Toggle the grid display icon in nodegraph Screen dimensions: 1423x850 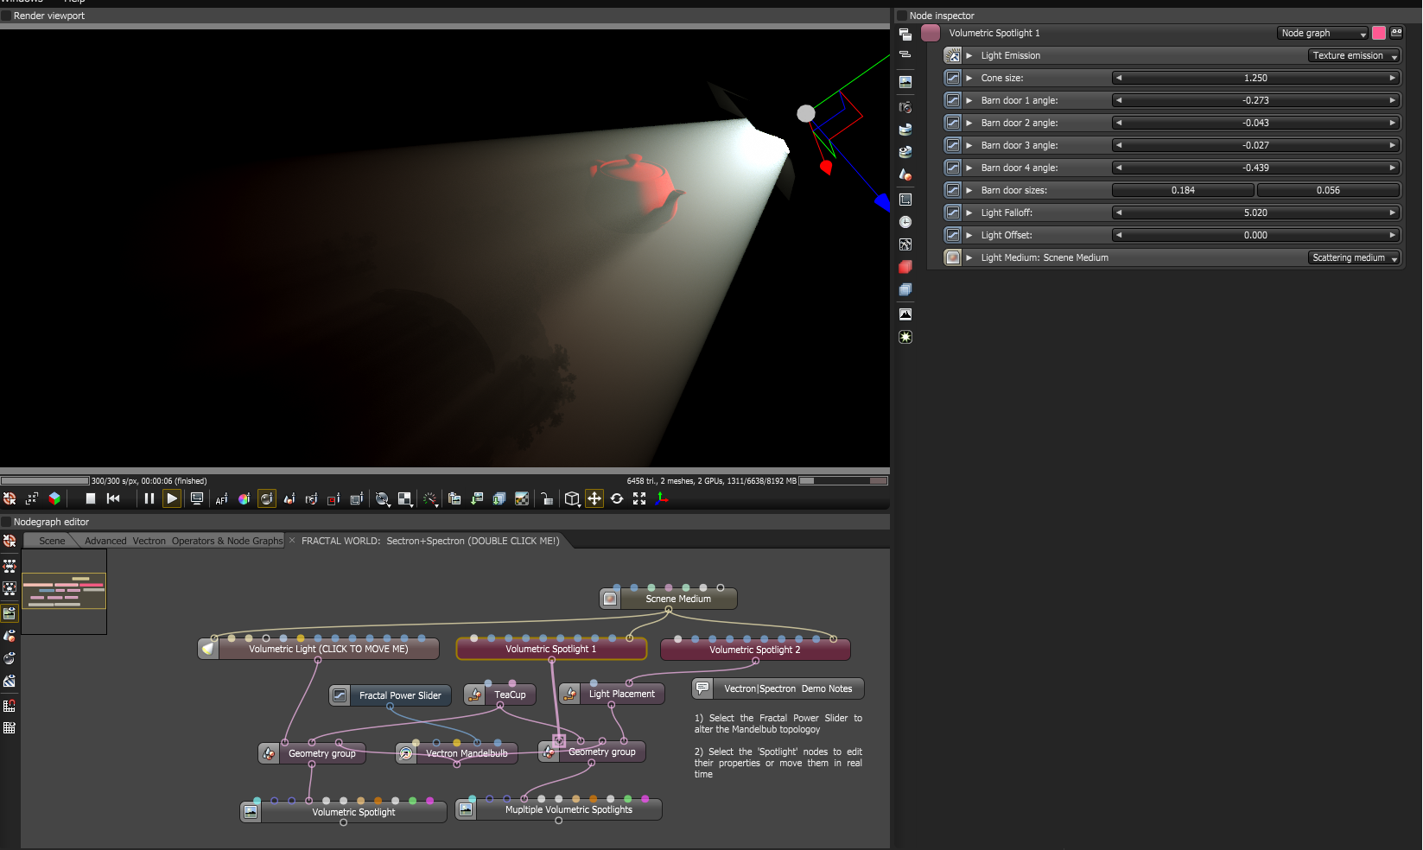(x=10, y=728)
